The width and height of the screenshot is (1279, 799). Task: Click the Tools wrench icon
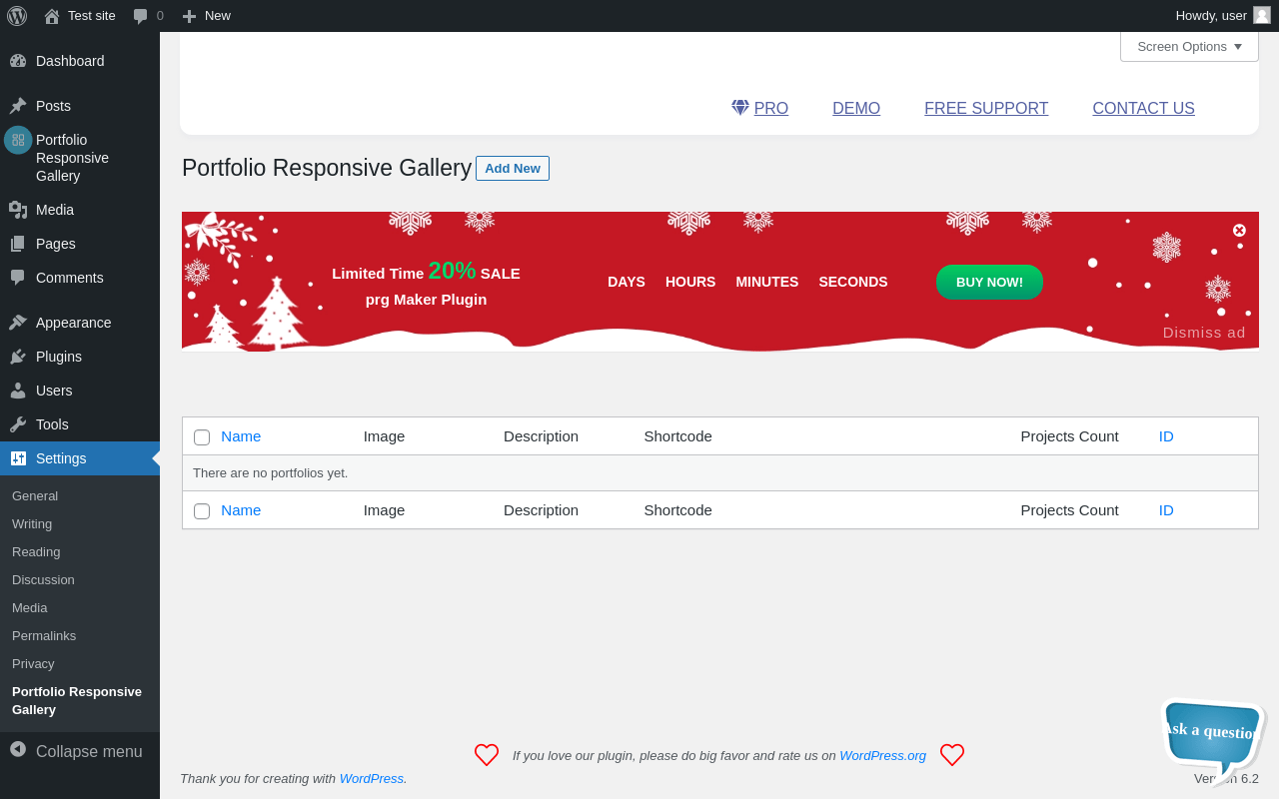tap(18, 424)
